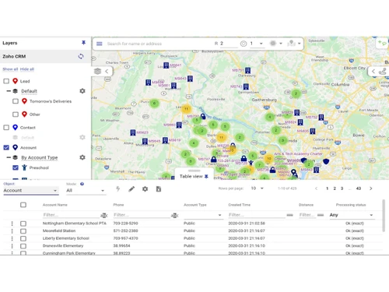389x292 pixels.
Task: Click the Created Time filter field
Action: [x=257, y=215]
